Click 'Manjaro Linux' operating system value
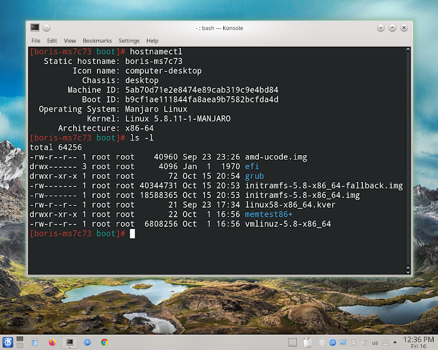The width and height of the screenshot is (438, 350). [156, 109]
